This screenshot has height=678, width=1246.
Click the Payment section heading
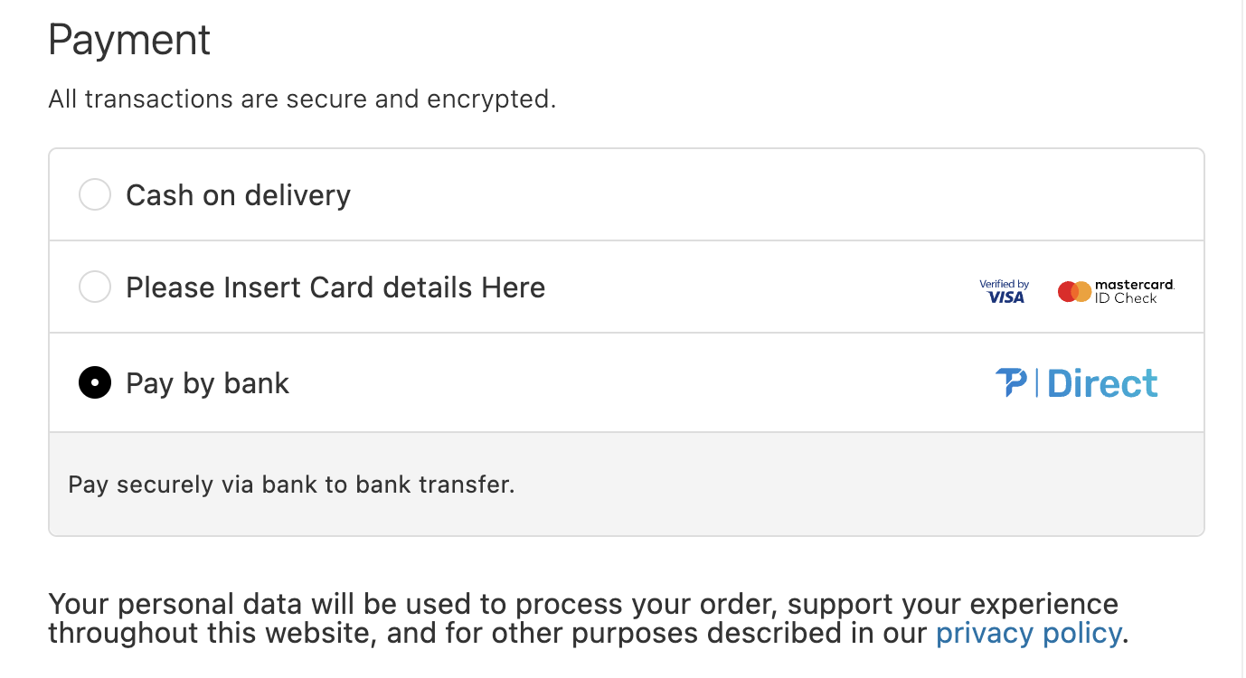[129, 41]
